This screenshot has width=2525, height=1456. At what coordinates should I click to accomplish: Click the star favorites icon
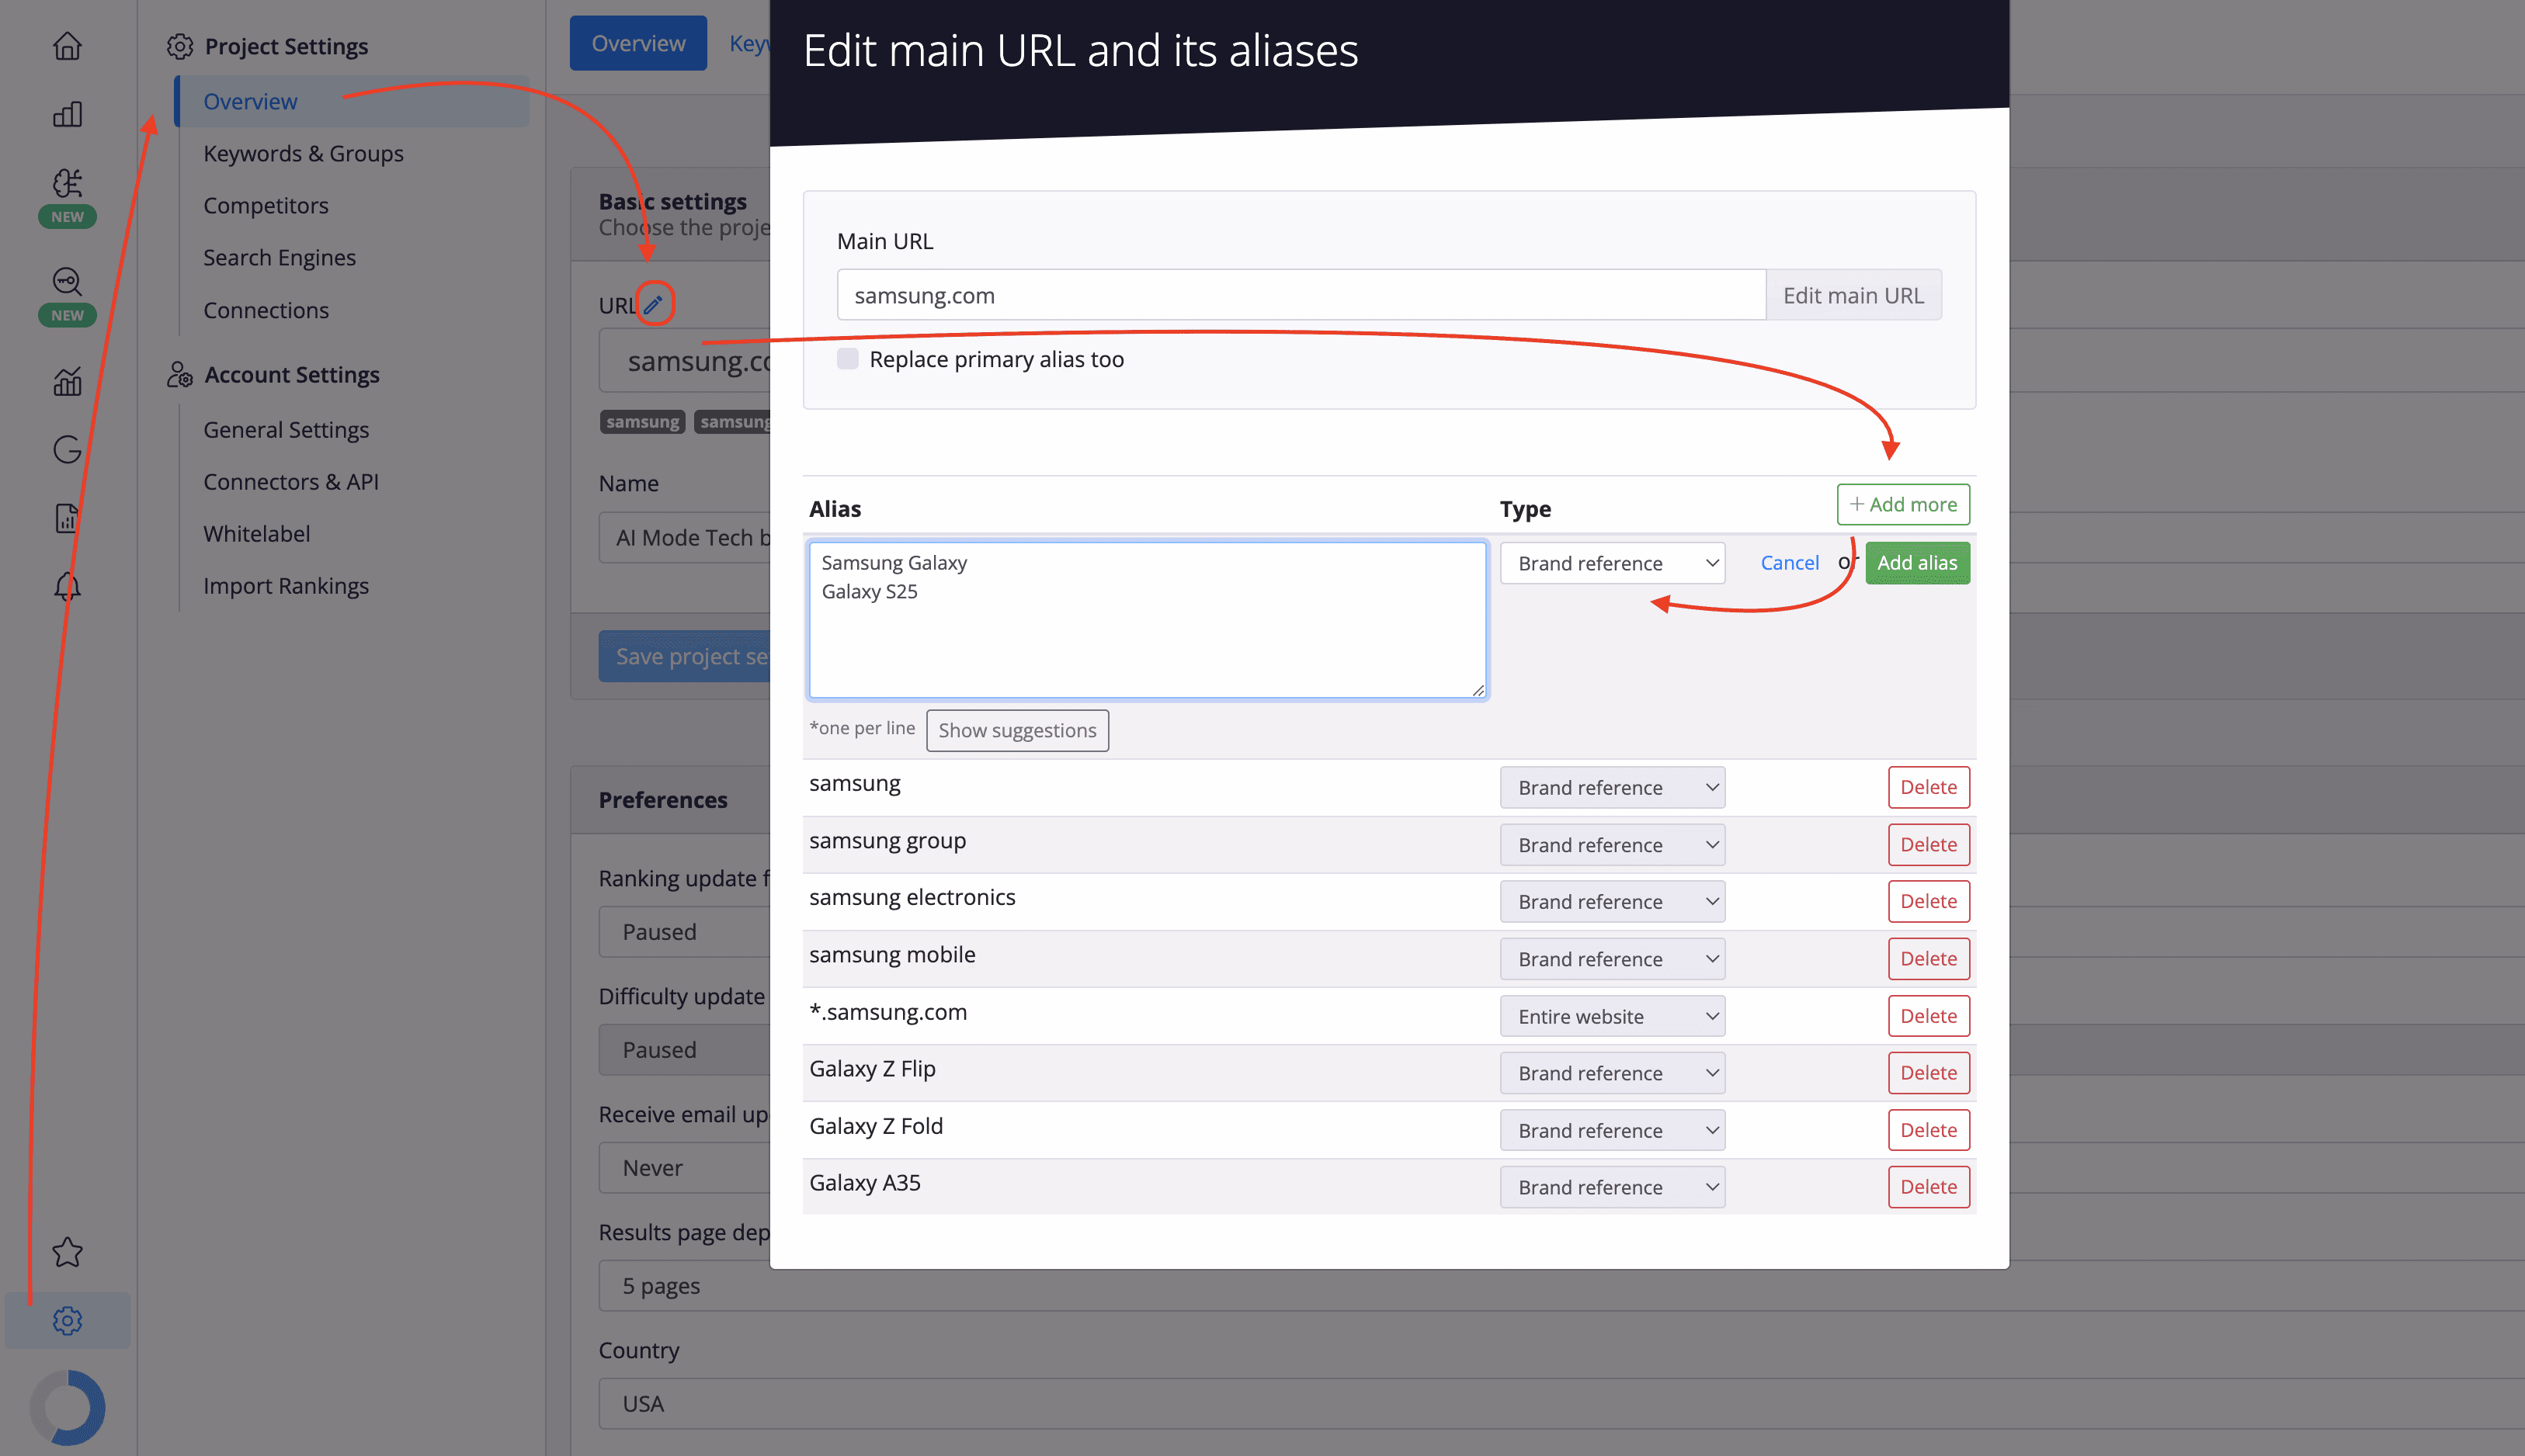[67, 1252]
